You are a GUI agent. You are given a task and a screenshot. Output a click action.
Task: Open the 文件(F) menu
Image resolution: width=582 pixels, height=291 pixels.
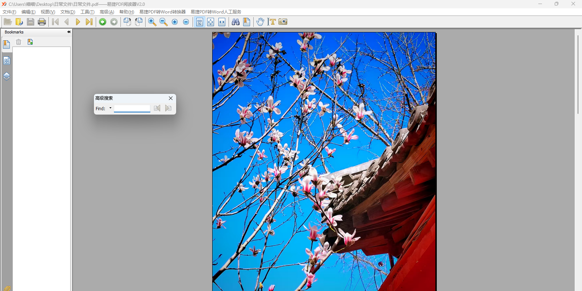(9, 12)
